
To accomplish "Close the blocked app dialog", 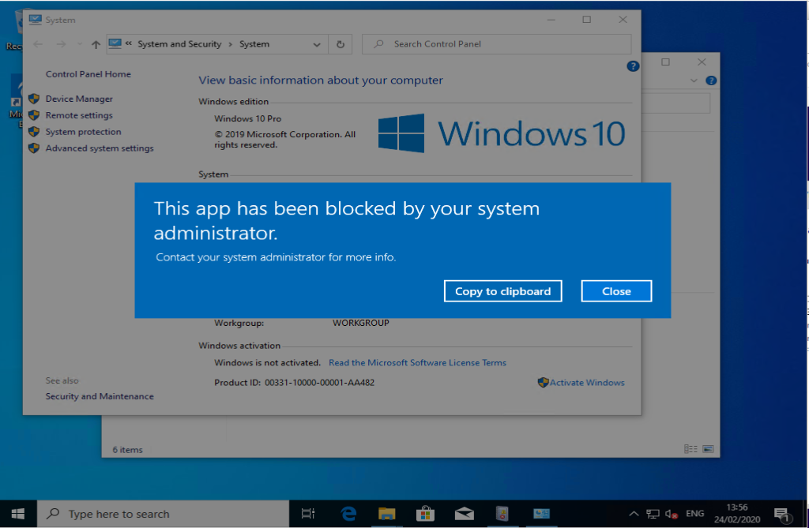I will point(616,291).
